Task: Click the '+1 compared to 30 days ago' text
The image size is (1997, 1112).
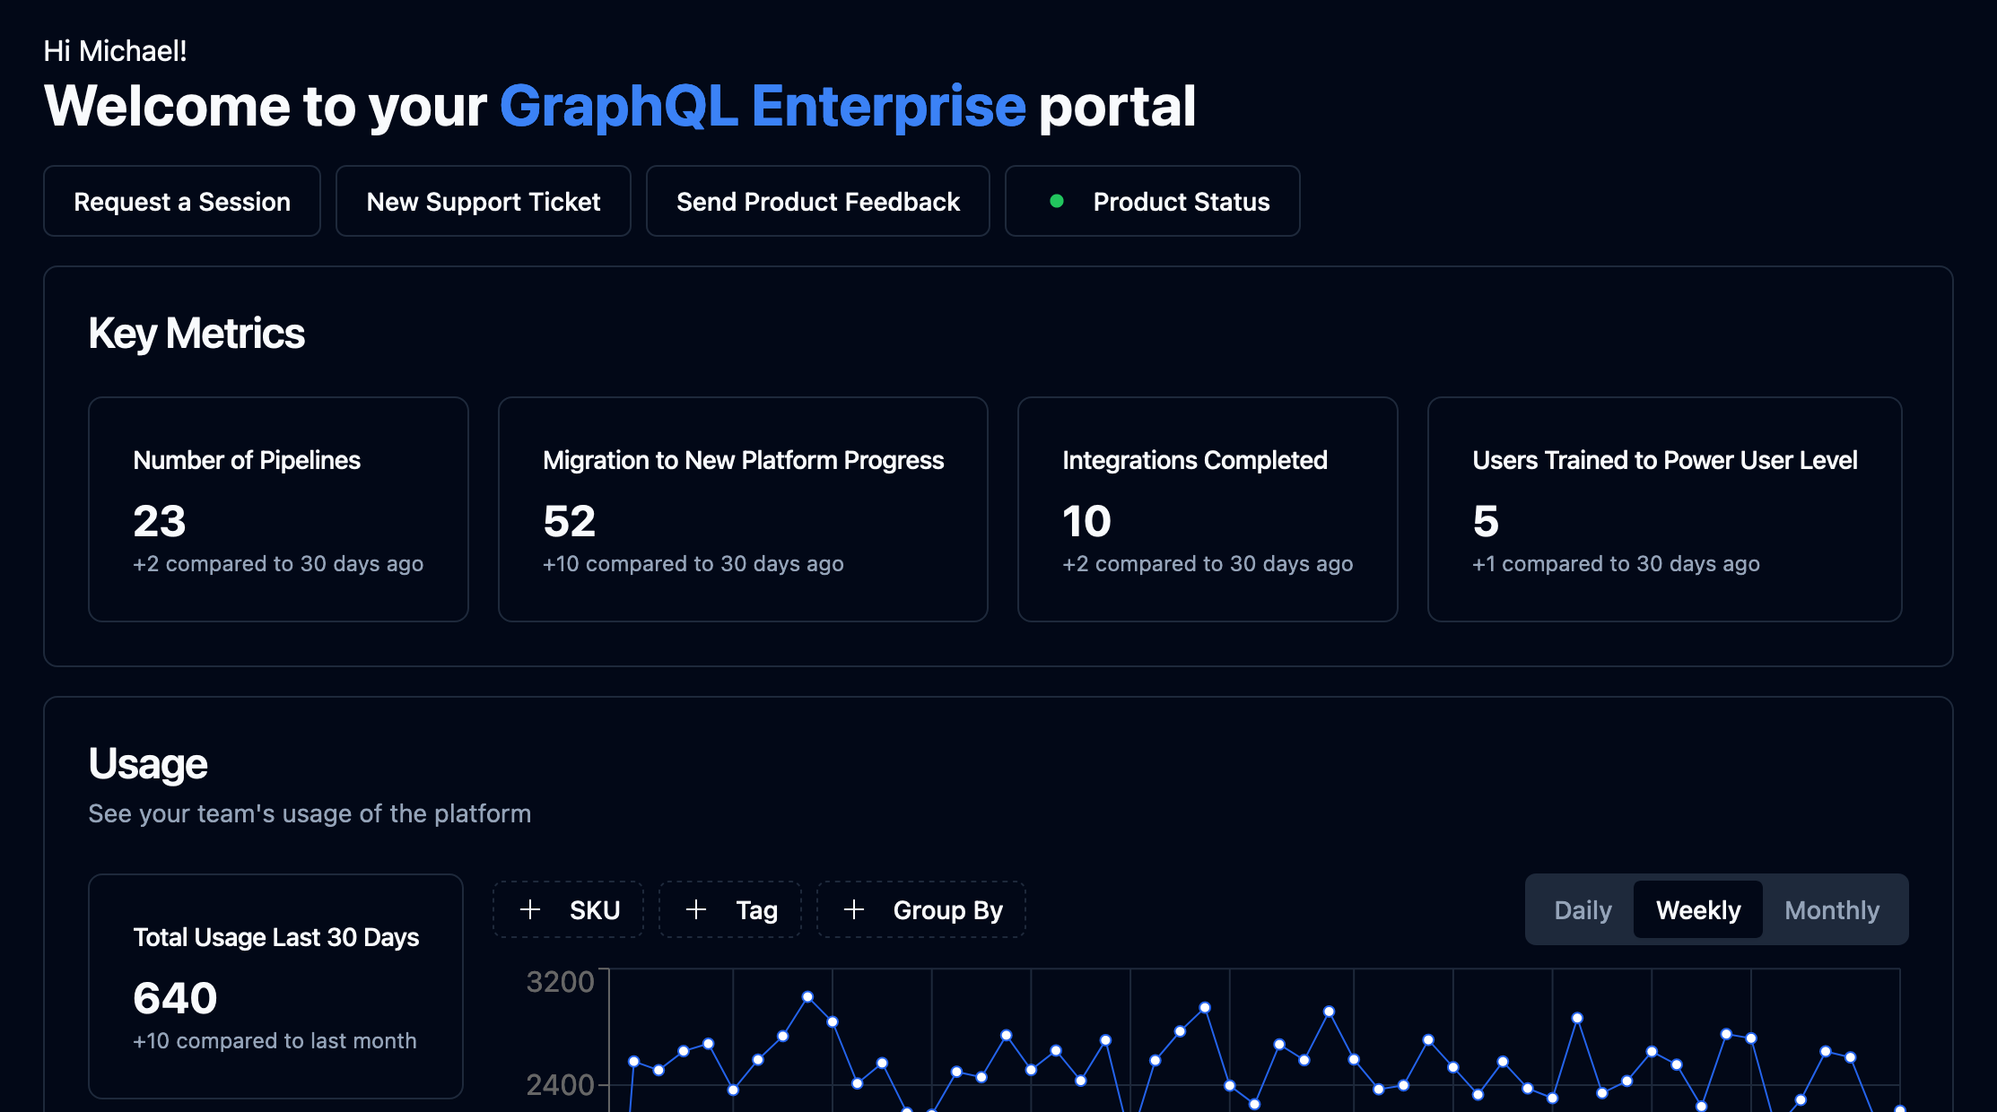Action: coord(1616,563)
